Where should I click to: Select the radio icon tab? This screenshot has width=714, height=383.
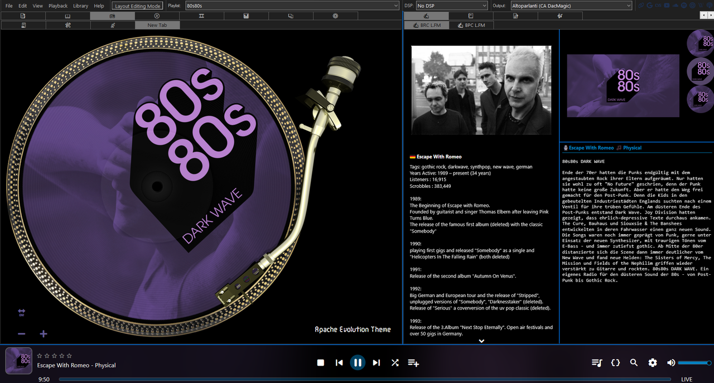click(x=112, y=16)
